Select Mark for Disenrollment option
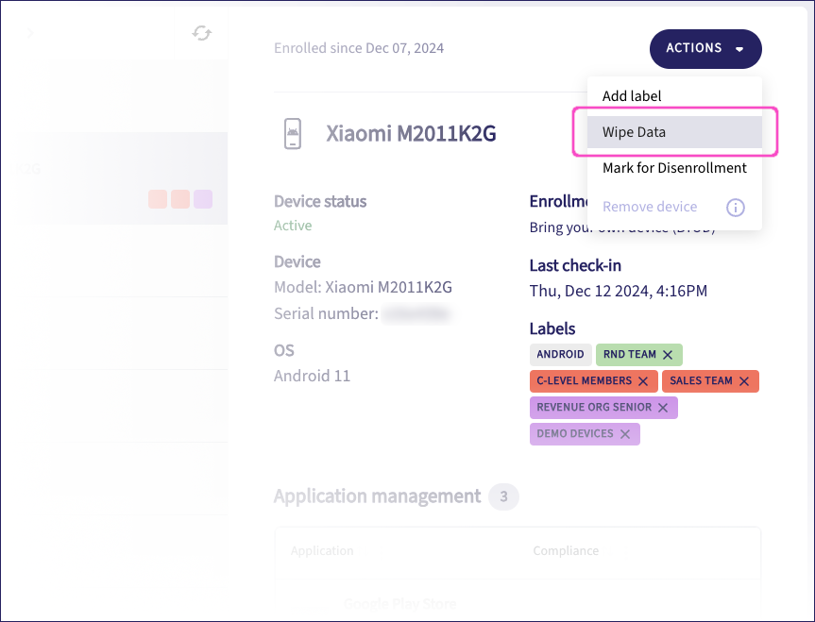 (x=674, y=168)
